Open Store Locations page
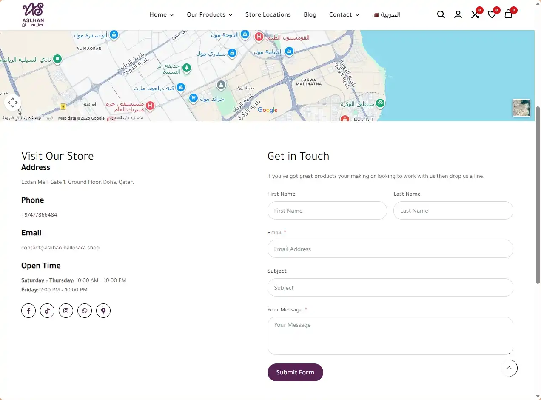 click(x=268, y=14)
